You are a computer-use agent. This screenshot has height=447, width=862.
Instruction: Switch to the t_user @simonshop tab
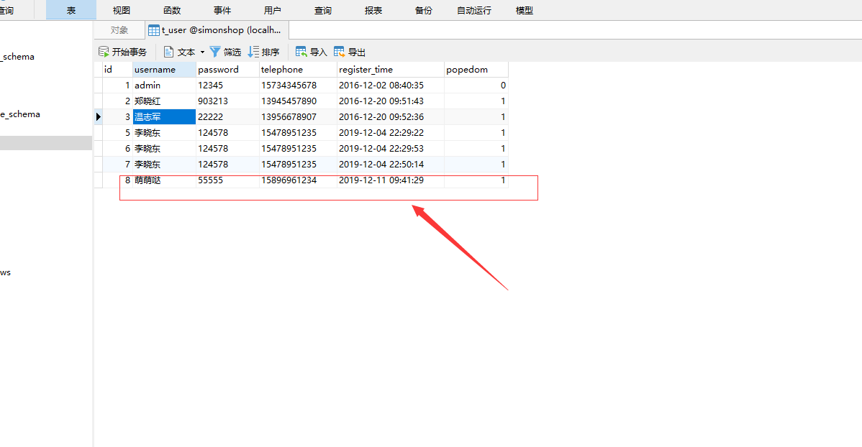coord(217,30)
